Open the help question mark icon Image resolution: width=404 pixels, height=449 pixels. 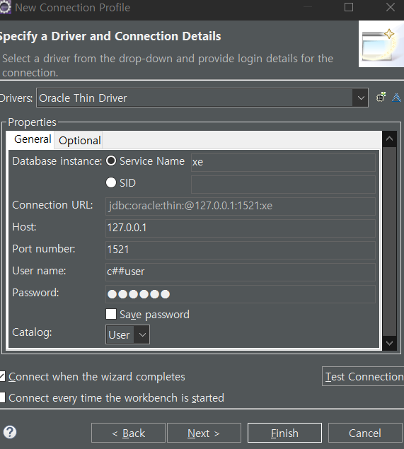(10, 433)
